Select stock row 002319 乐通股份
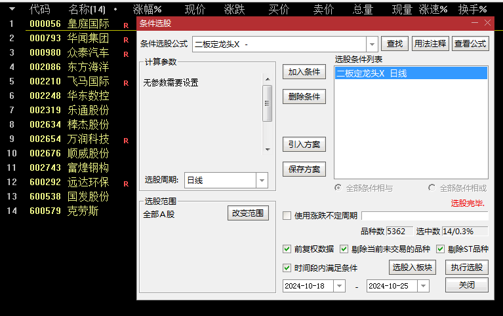This screenshot has height=316, width=503. (69, 110)
